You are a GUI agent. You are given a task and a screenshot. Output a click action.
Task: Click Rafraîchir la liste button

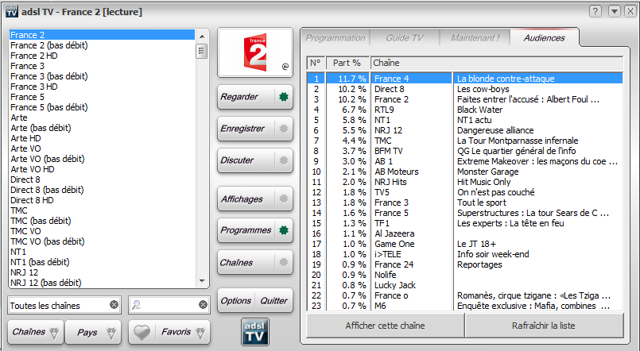[544, 326]
